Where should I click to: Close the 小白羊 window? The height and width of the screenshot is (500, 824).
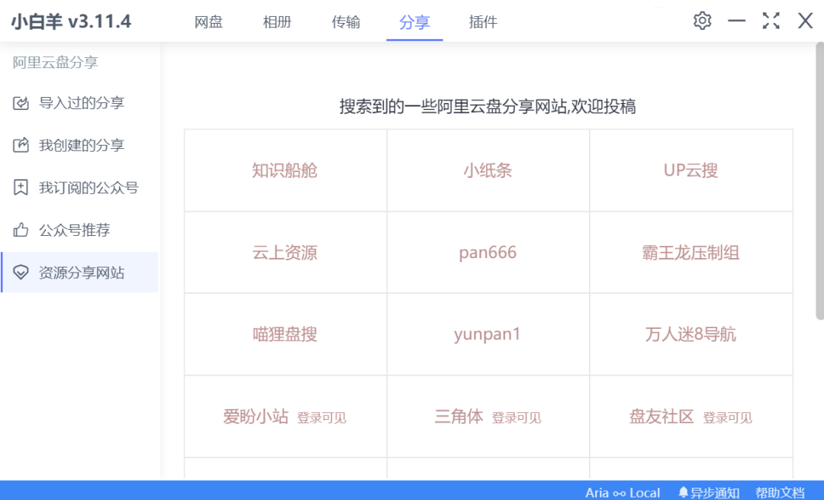pos(805,21)
